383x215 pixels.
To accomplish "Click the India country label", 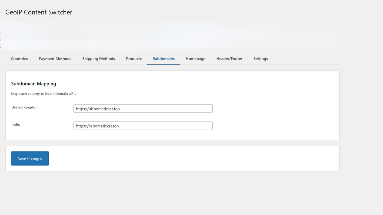I will coord(16,124).
